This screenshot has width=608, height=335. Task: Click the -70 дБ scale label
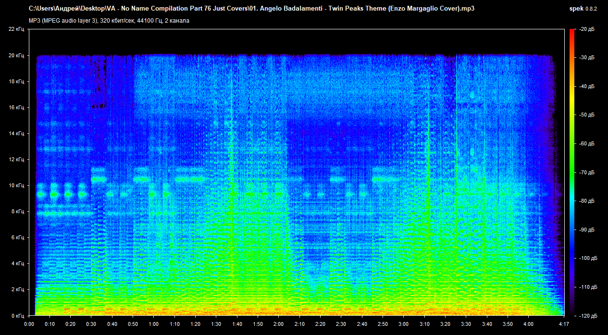tap(587, 172)
